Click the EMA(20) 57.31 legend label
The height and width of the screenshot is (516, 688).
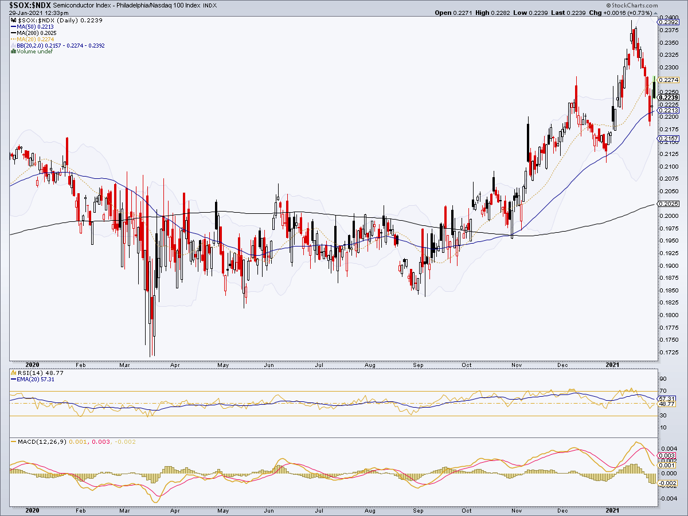[36, 380]
